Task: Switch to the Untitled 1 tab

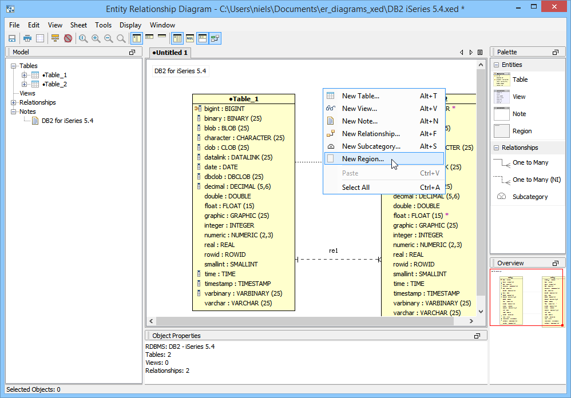Action: point(170,53)
